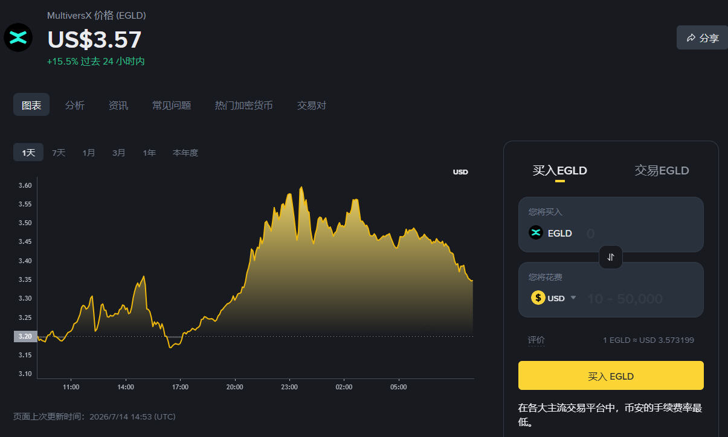
Task: Open the 分析 tab
Action: click(75, 105)
